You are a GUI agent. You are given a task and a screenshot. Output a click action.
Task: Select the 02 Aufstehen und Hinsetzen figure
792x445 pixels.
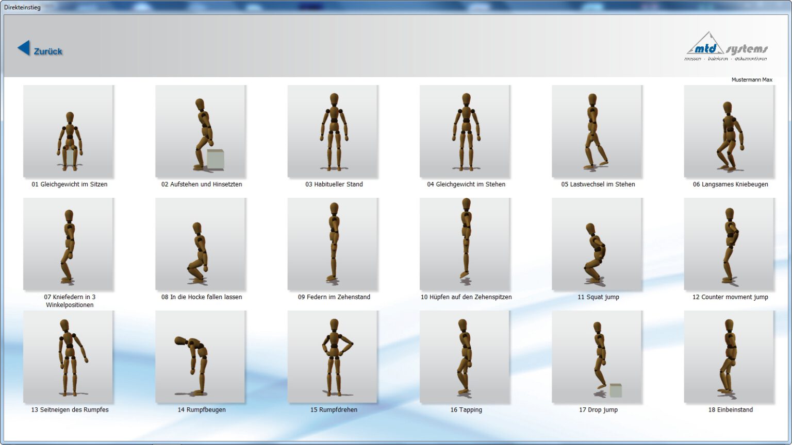point(201,132)
